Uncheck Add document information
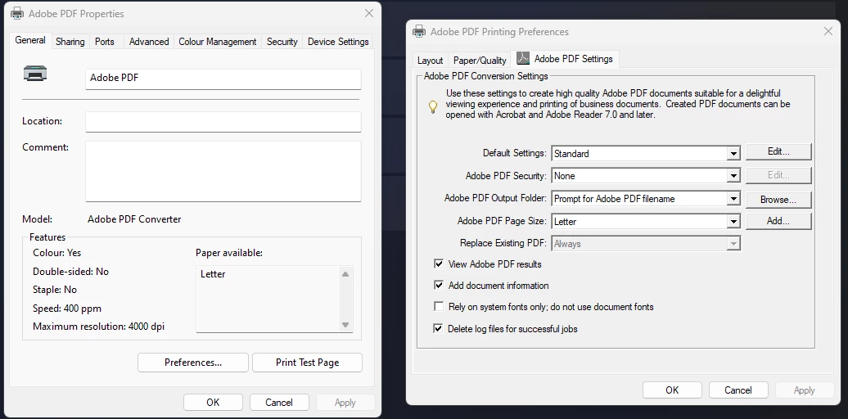This screenshot has height=419, width=848. click(x=439, y=286)
